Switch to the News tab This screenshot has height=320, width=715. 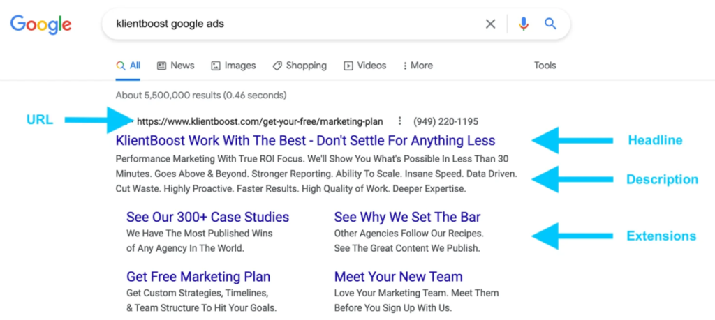click(x=175, y=66)
